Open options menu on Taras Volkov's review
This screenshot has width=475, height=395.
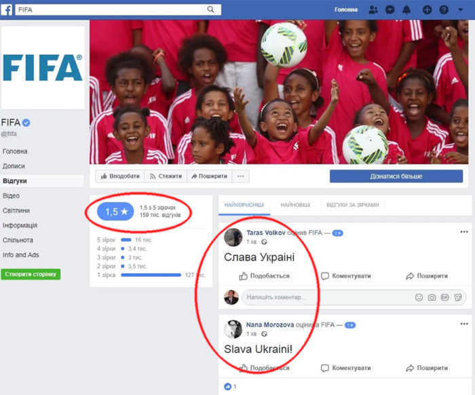(x=464, y=231)
